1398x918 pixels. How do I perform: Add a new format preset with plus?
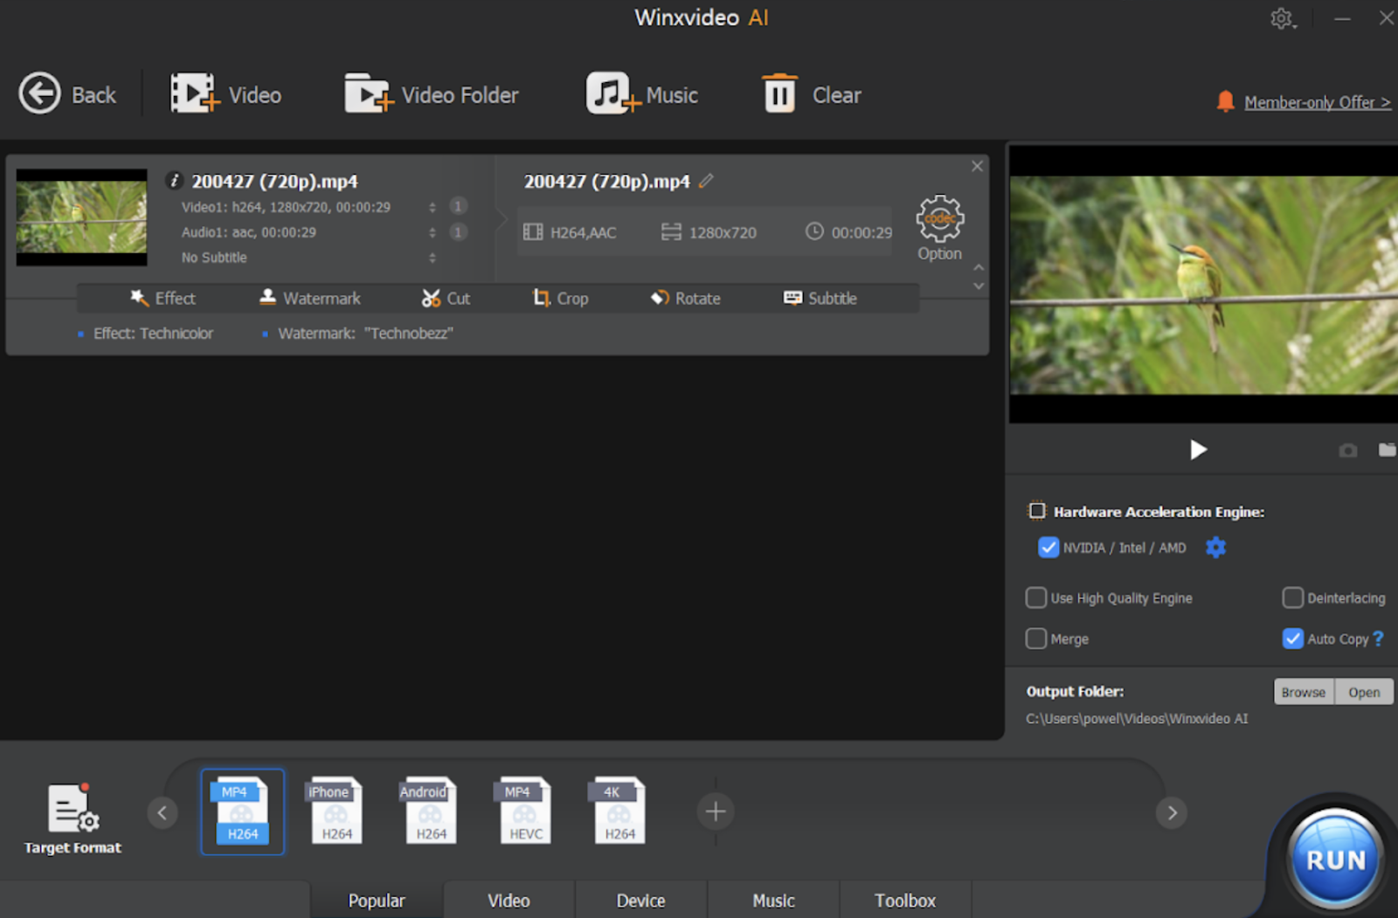pyautogui.click(x=716, y=811)
